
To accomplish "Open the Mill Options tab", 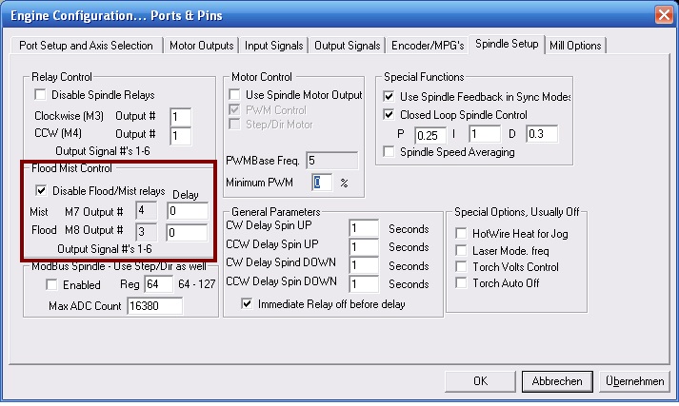I will pos(575,45).
